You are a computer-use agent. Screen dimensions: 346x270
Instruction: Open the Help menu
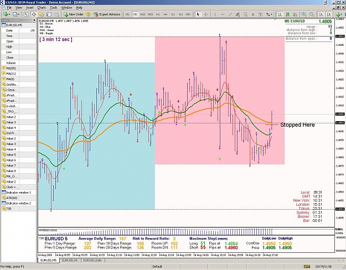coord(79,8)
